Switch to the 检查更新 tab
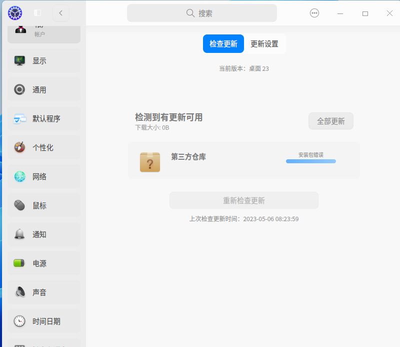This screenshot has height=347, width=400. click(223, 43)
